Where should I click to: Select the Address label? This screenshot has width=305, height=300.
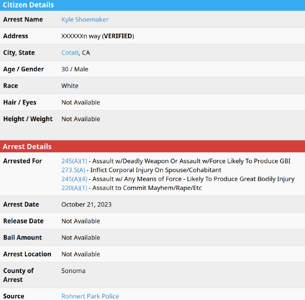(x=16, y=36)
